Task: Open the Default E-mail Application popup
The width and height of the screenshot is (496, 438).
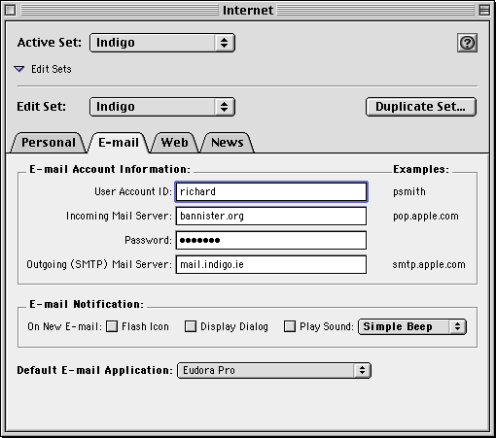Action: point(274,370)
